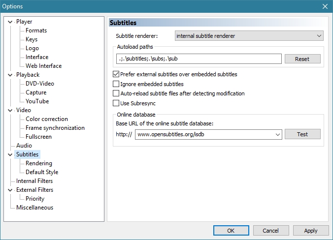Open the Default Style page

42,172
